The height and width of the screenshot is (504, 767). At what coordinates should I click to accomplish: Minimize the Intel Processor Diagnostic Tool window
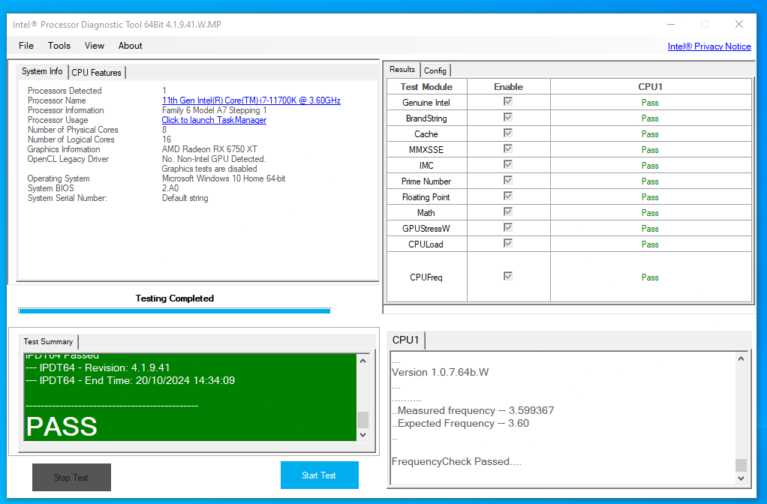(x=671, y=24)
